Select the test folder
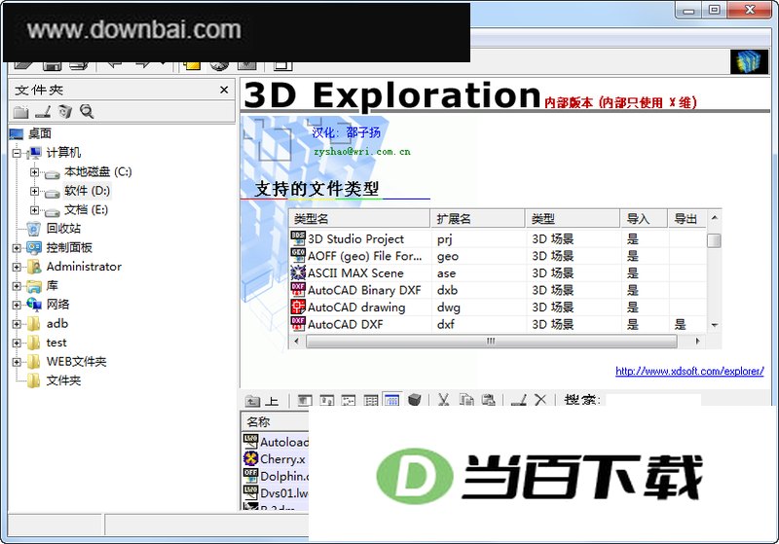The image size is (779, 544). coord(56,343)
